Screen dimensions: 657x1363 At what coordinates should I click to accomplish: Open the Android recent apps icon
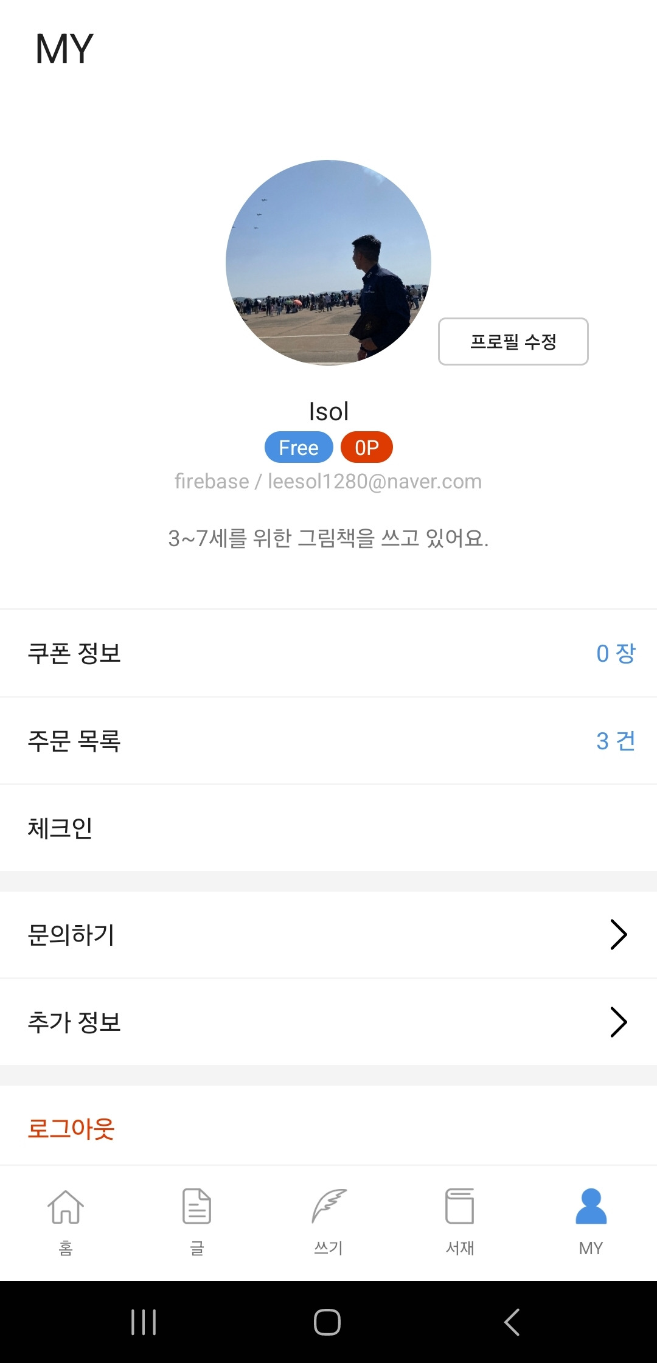click(144, 1322)
